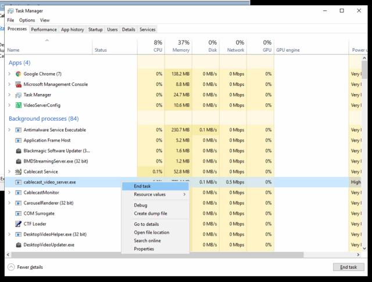Click the horizontal scrollbar left arrow

(x=8, y=255)
